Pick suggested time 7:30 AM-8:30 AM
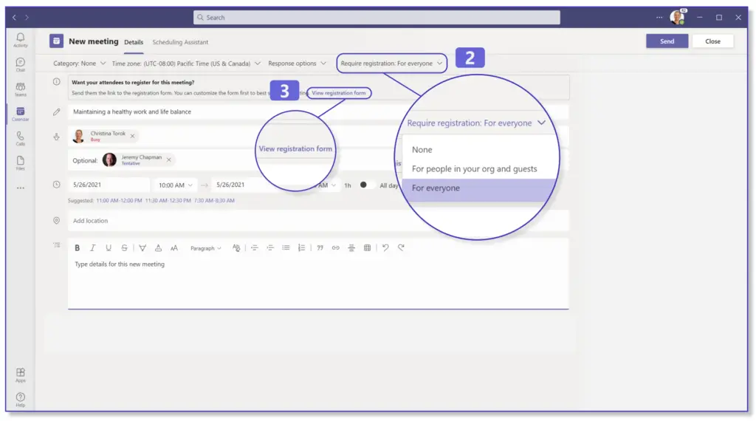The width and height of the screenshot is (756, 421). (215, 201)
